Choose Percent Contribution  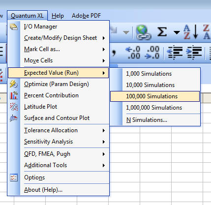tap(59, 95)
